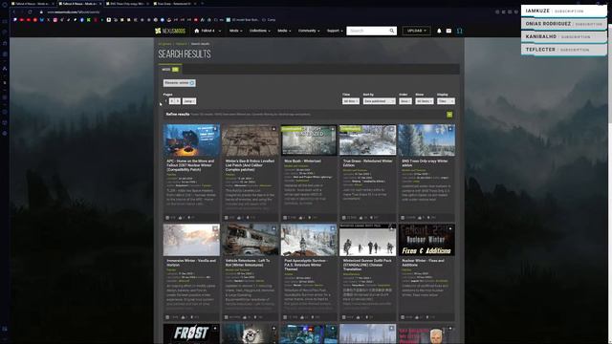Open the Nexus Mods home logo
The height and width of the screenshot is (344, 612).
point(170,31)
